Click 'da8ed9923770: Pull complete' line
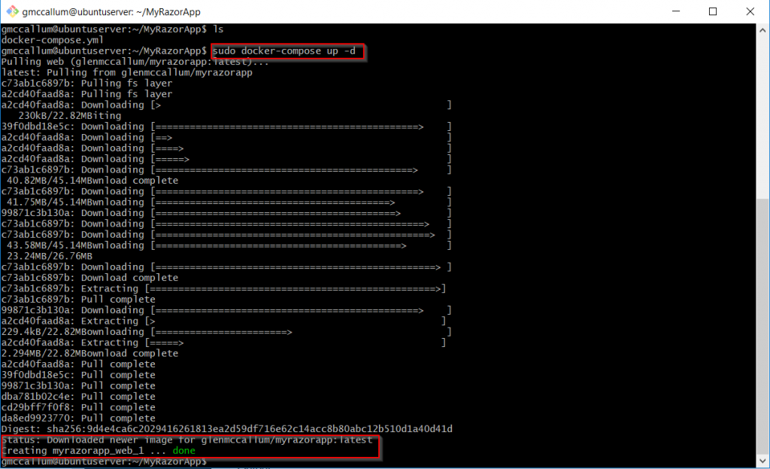Screen dimensions: 770x469 (x=78, y=419)
